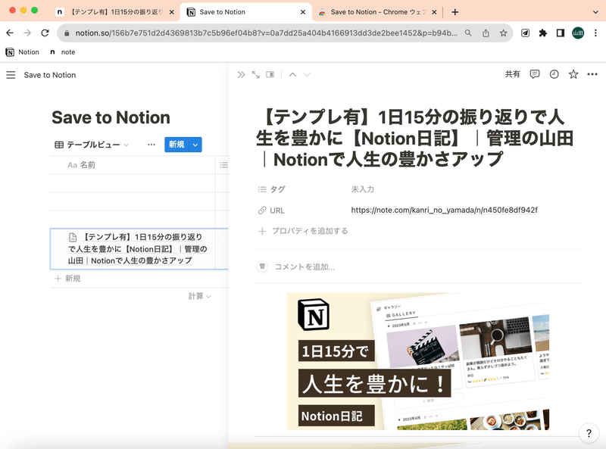Click the Save to Notion breadcrumb title
The height and width of the screenshot is (449, 606).
[x=50, y=75]
